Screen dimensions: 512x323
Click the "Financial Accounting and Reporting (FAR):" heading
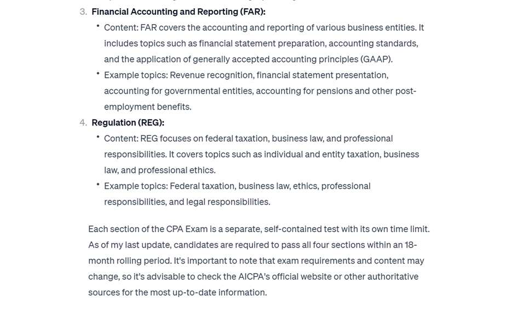178,11
